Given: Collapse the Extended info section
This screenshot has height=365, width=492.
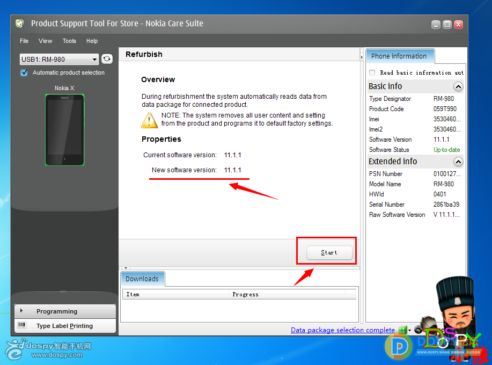Looking at the screenshot, I should 458,162.
